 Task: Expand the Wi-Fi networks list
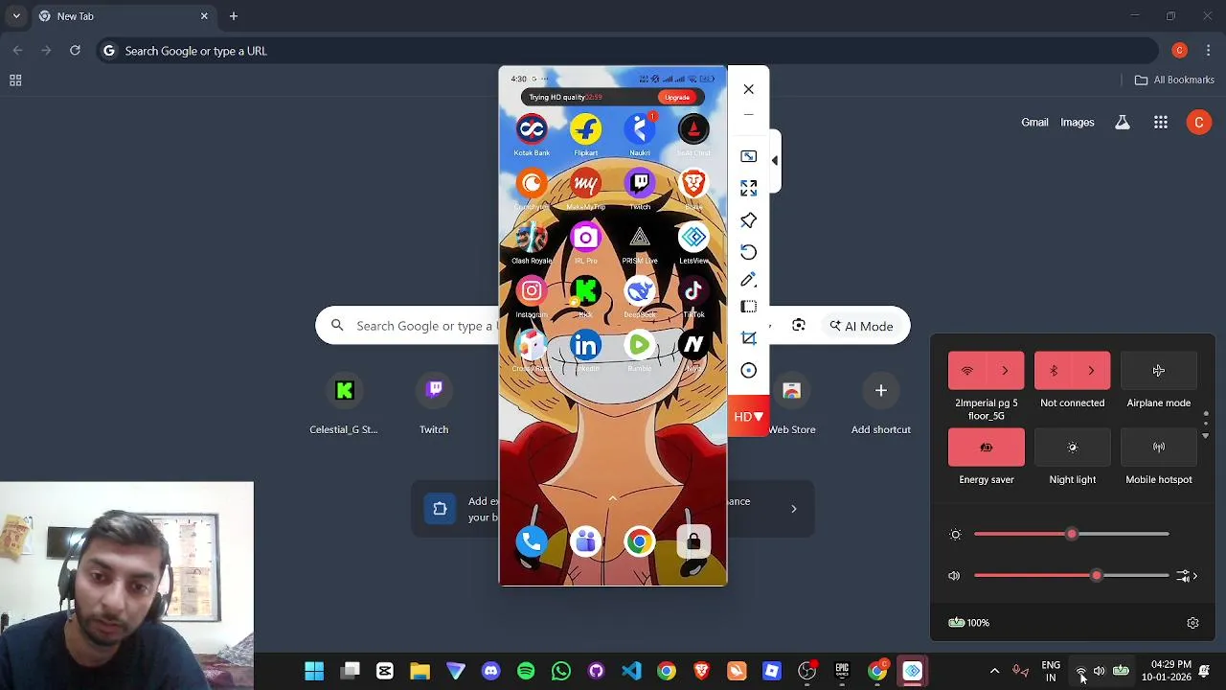tap(1005, 371)
